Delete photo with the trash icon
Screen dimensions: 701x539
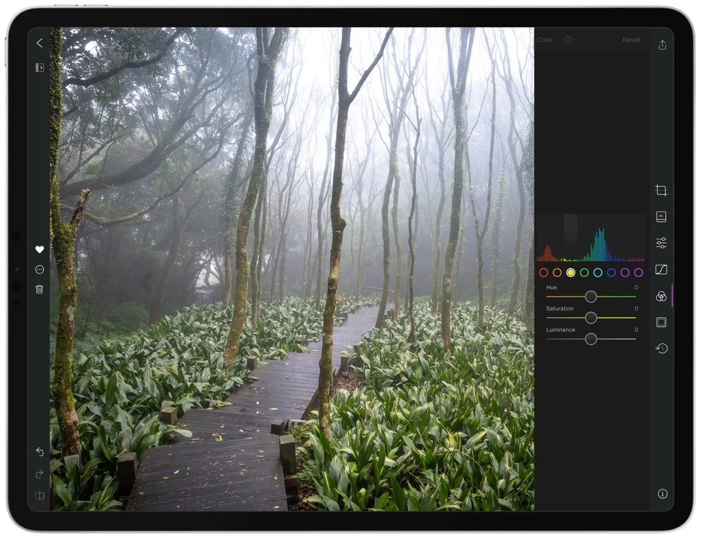pos(39,289)
